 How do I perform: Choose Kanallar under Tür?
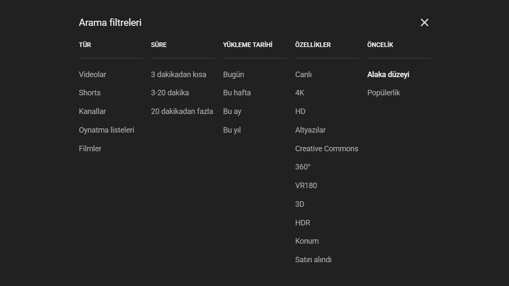tap(92, 111)
